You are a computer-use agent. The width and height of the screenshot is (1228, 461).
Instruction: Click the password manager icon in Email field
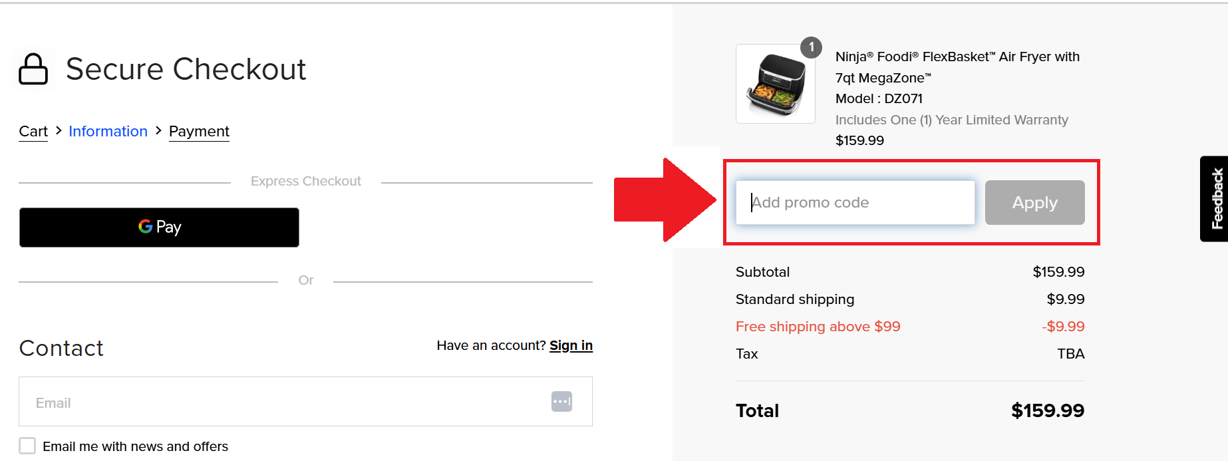tap(561, 402)
